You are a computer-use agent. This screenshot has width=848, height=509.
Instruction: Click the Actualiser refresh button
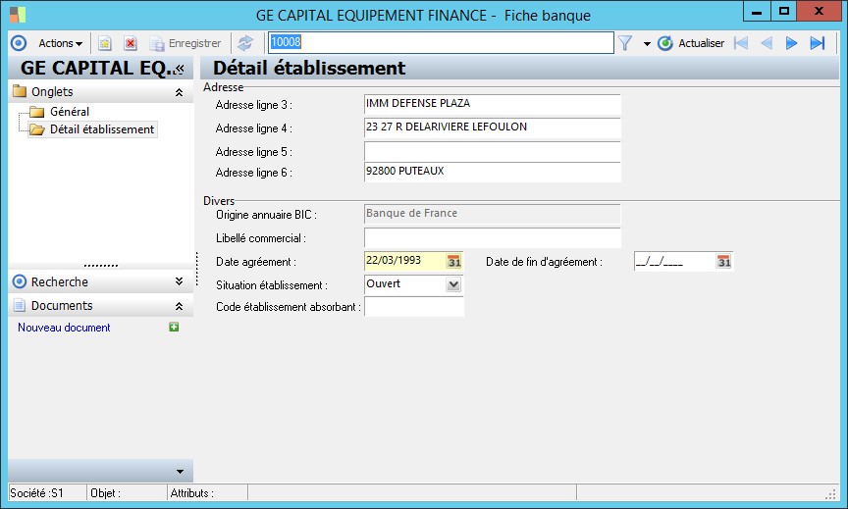coord(691,43)
